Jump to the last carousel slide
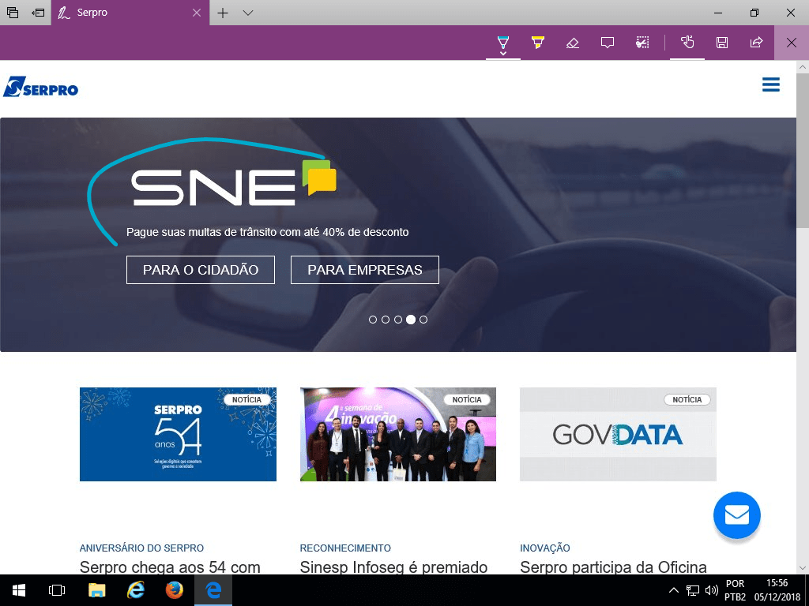Image resolution: width=809 pixels, height=606 pixels. pyautogui.click(x=423, y=320)
